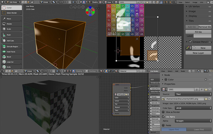Activate the Select Border tool

[x=12, y=13]
